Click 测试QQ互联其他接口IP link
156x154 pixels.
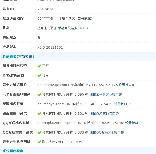[107, 132]
